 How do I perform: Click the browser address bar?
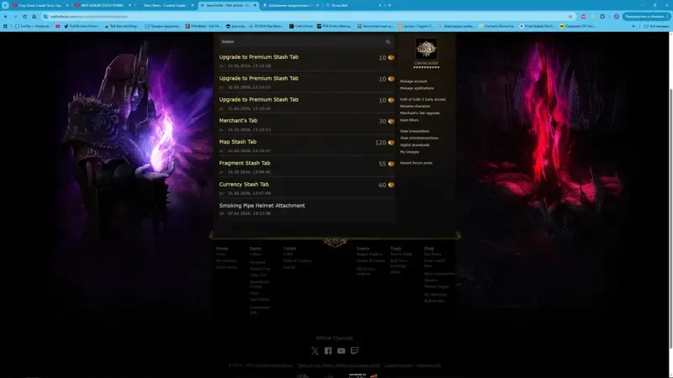click(x=307, y=16)
